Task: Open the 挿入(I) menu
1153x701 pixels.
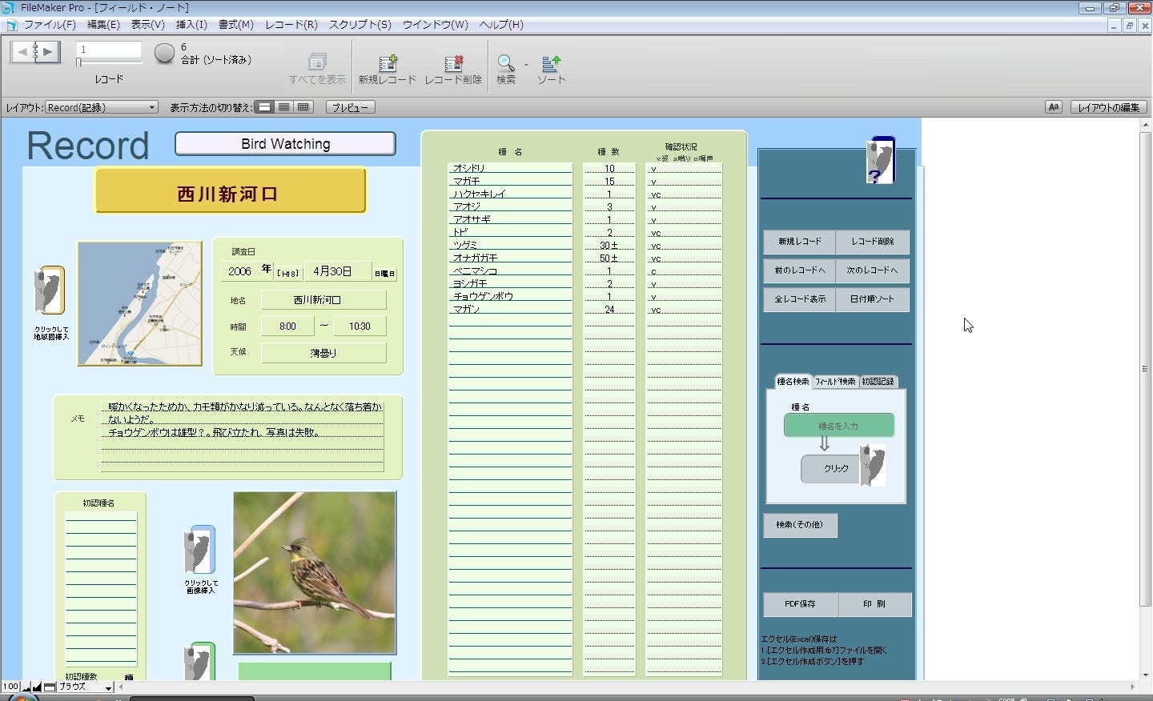Action: [x=191, y=25]
